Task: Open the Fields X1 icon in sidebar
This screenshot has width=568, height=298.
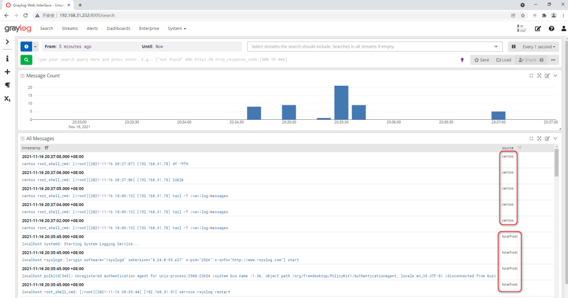Action: (x=7, y=98)
